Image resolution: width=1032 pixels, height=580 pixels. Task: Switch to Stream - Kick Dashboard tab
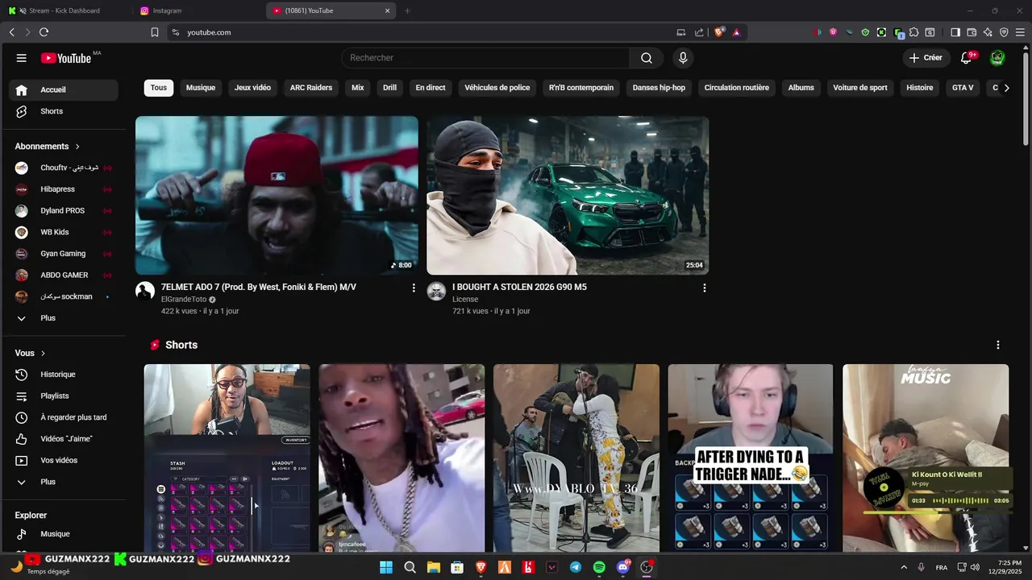click(64, 10)
